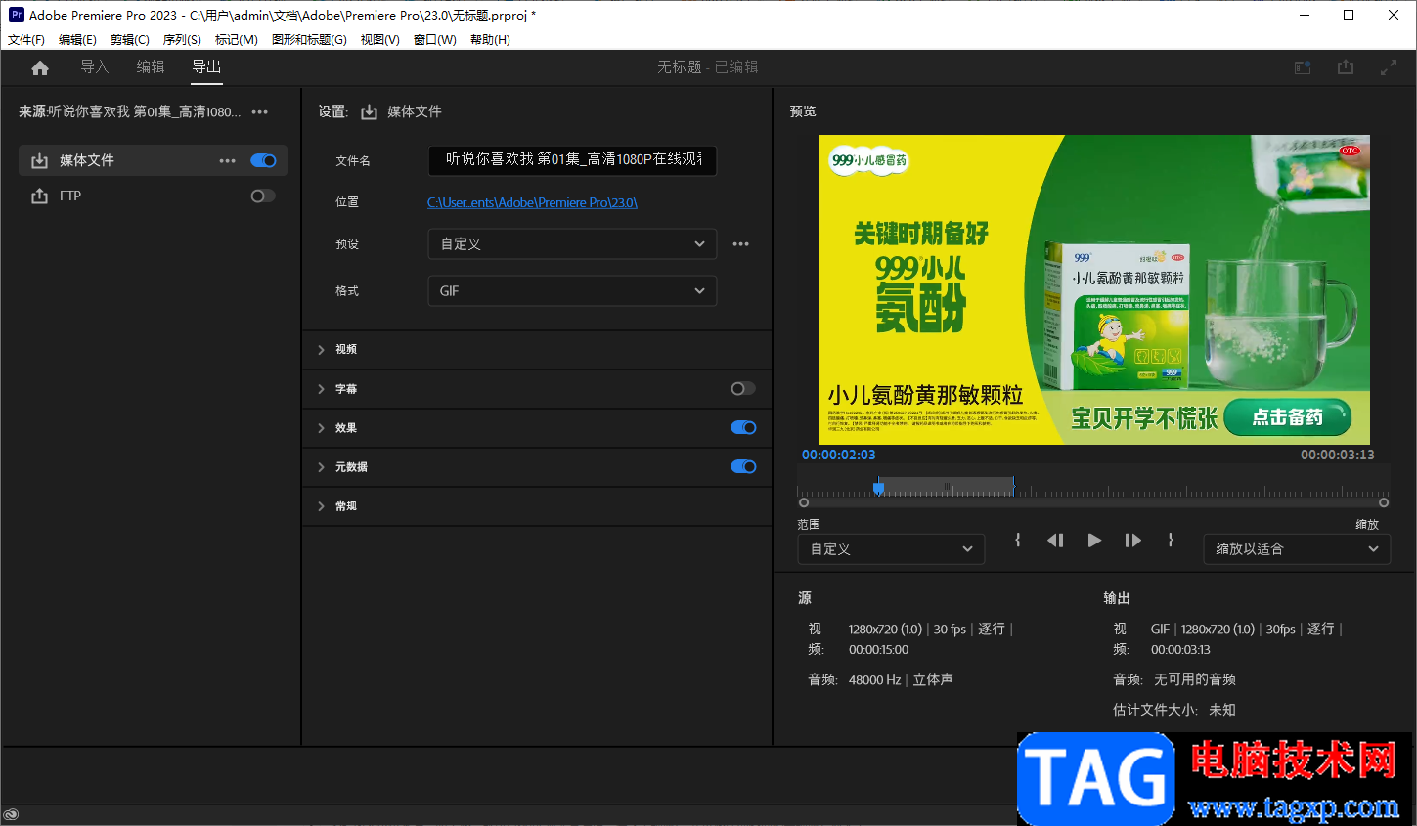1417x826 pixels.
Task: Click the Premiere Pro app icon
Action: click(17, 15)
